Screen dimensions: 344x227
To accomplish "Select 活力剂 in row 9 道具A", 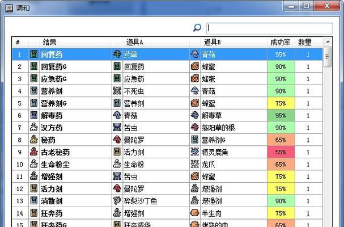I will pos(134,152).
